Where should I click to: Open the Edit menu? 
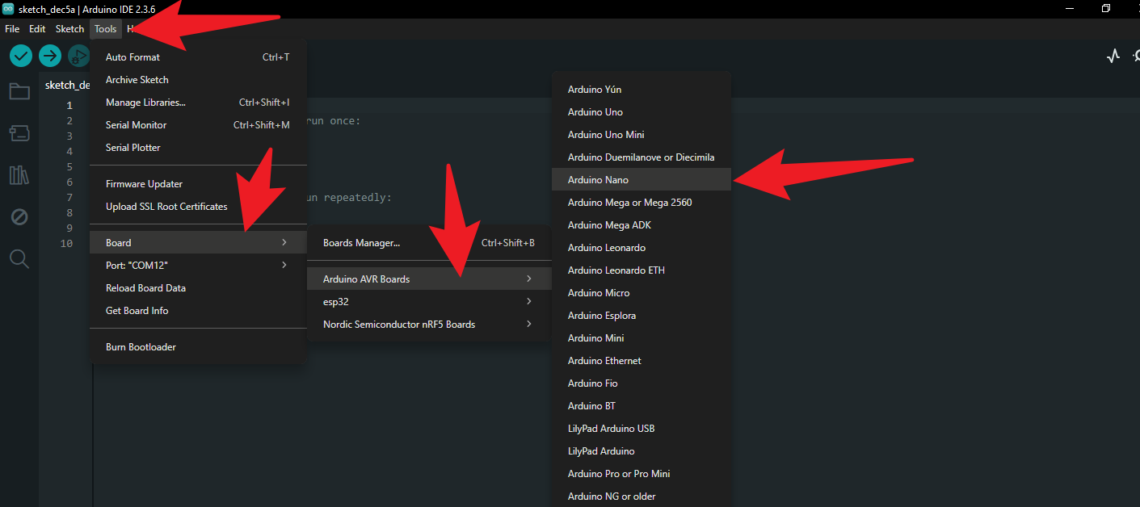(37, 29)
